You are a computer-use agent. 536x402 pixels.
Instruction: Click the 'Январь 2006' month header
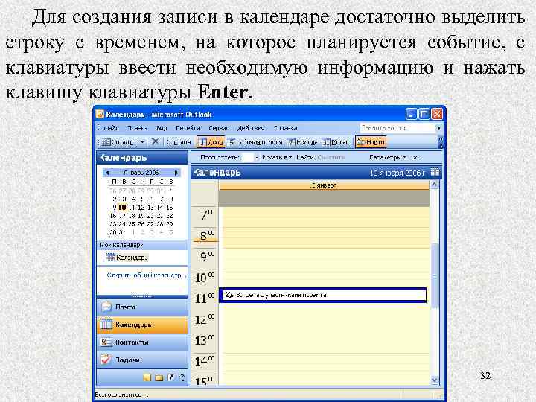[x=141, y=173]
